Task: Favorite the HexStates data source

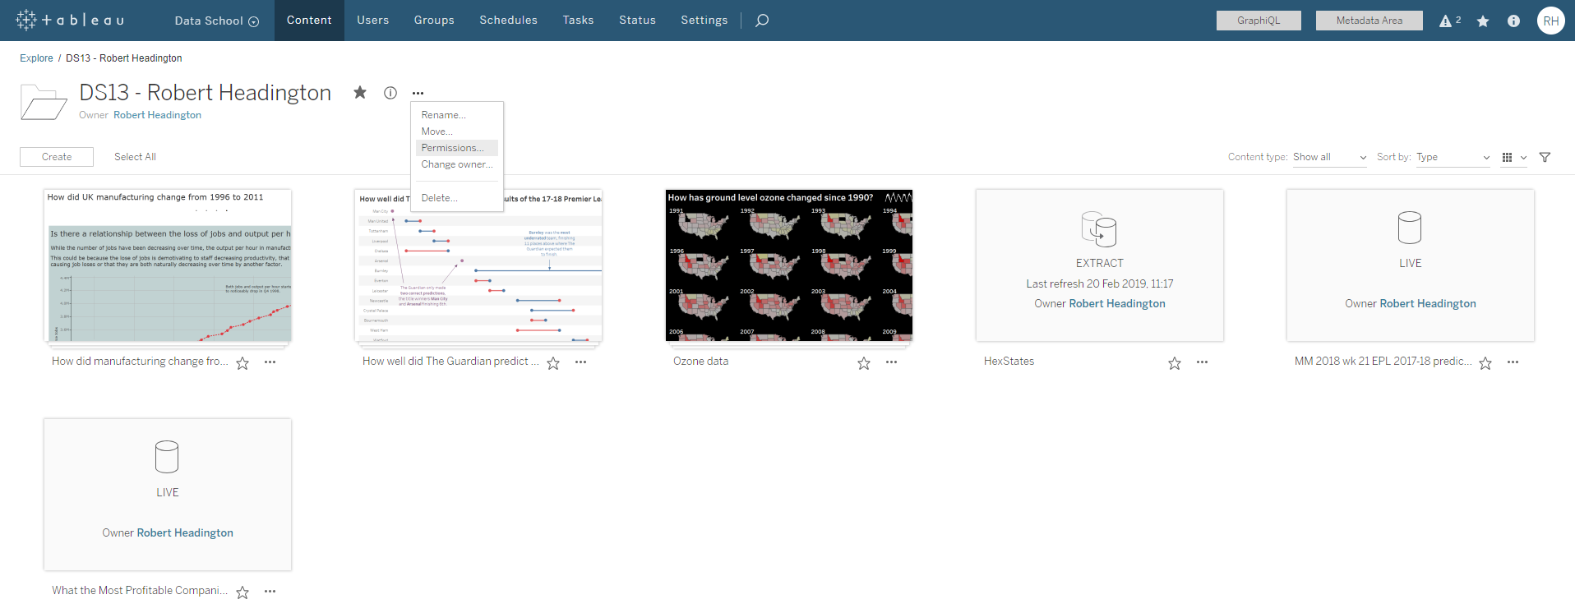Action: point(1175,363)
